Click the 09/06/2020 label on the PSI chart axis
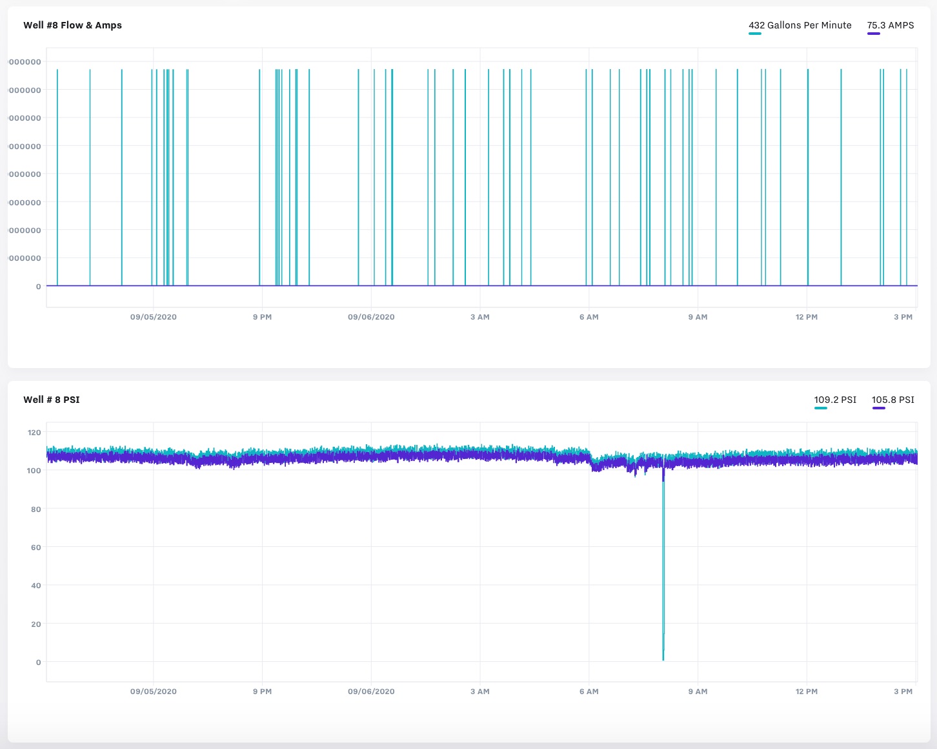 [x=371, y=692]
